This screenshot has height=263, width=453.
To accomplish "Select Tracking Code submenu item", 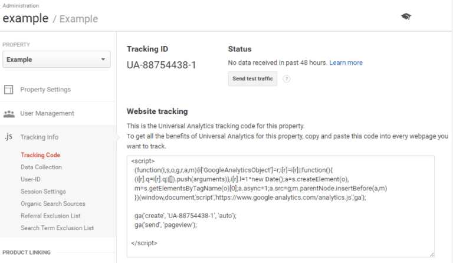I will (x=40, y=155).
